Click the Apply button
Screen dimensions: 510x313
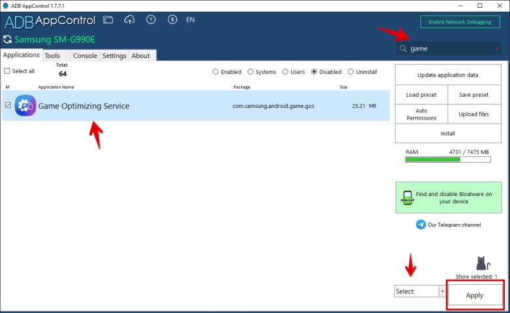click(475, 295)
